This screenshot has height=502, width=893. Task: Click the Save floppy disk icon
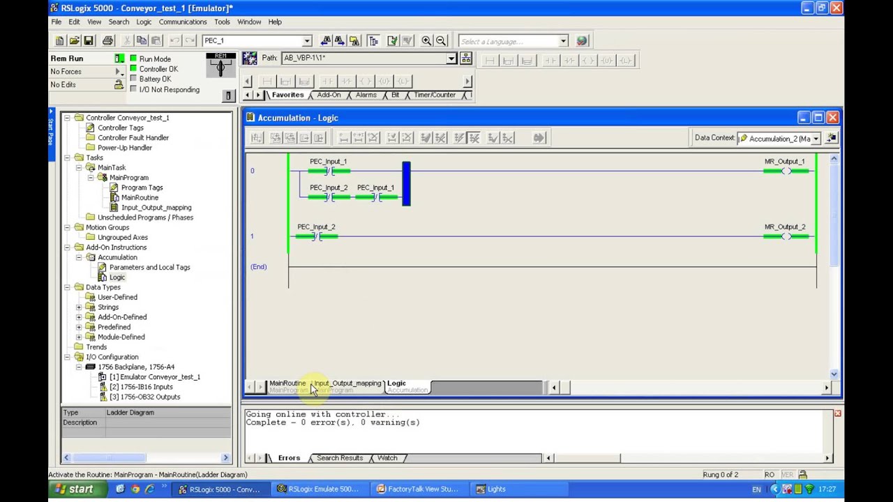[x=88, y=41]
